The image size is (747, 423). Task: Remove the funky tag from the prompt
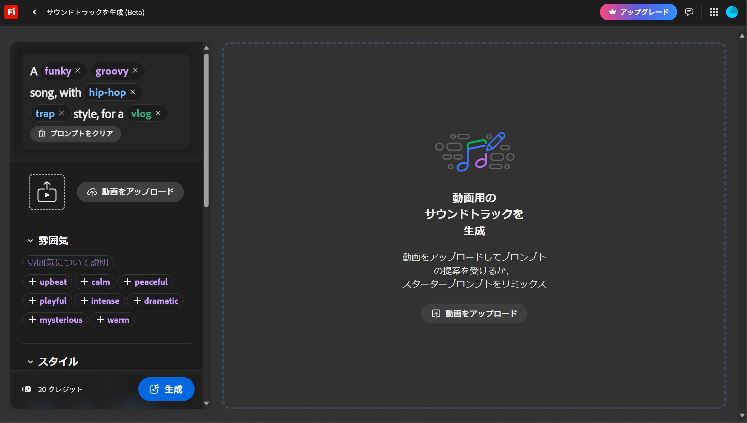[x=78, y=70]
